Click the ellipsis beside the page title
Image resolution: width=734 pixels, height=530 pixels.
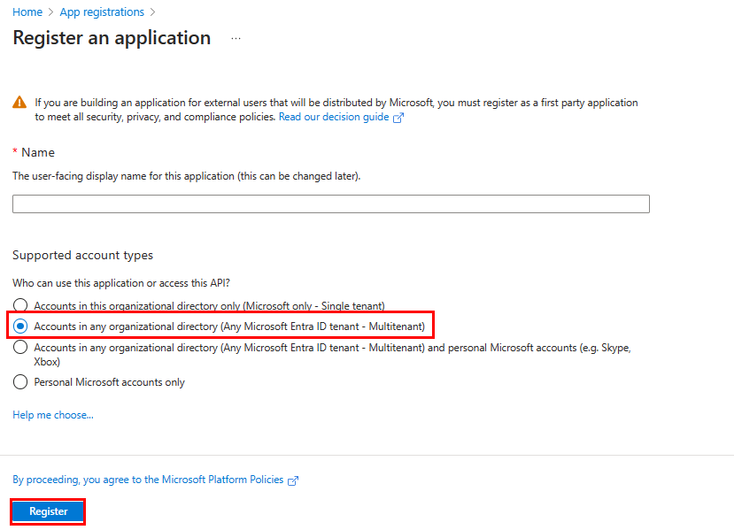(x=235, y=39)
